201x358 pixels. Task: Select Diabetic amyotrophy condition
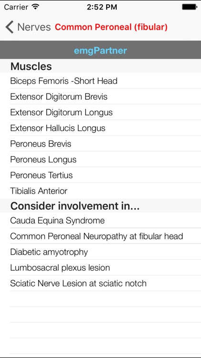click(100, 252)
